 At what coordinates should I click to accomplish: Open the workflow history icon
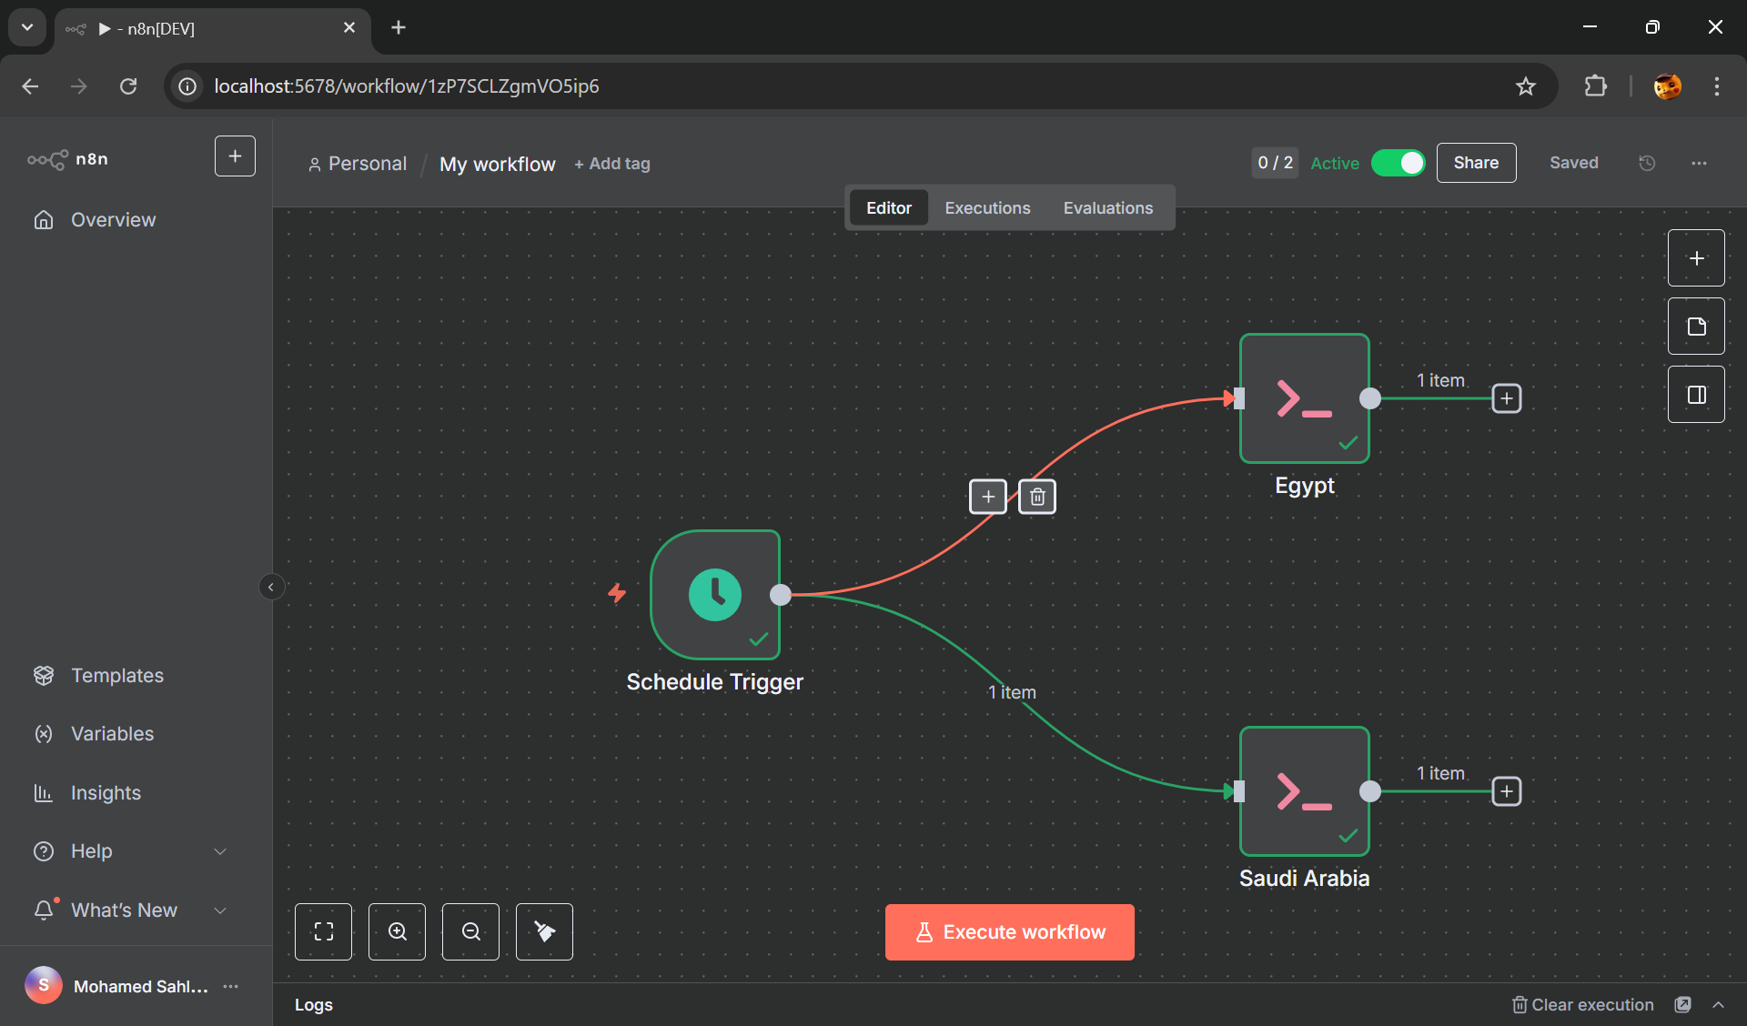click(1647, 163)
